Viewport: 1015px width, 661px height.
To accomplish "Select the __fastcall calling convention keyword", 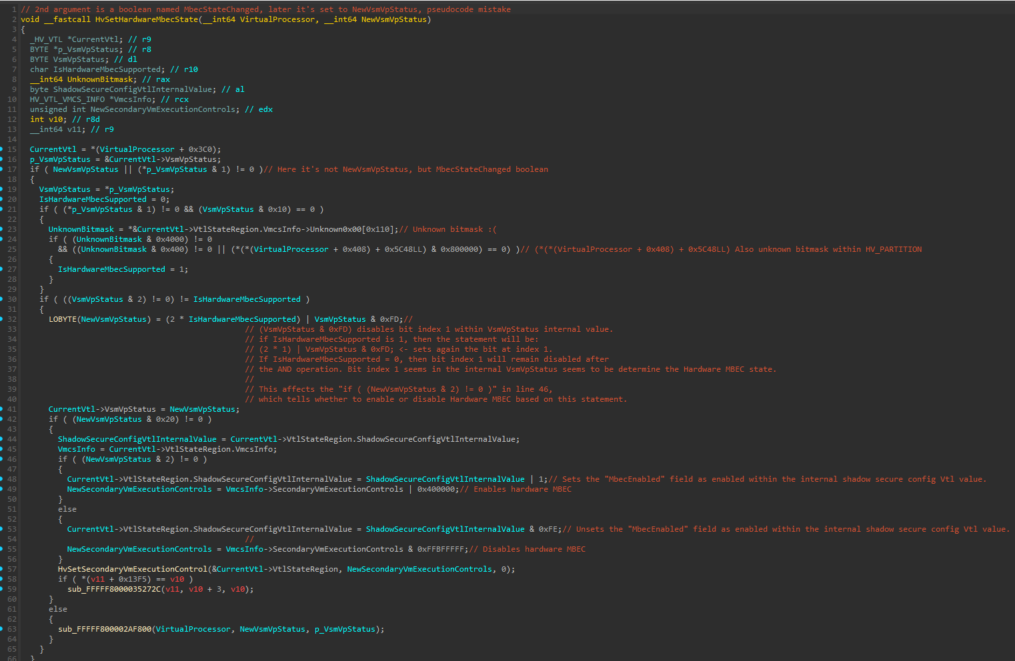I will [x=67, y=19].
